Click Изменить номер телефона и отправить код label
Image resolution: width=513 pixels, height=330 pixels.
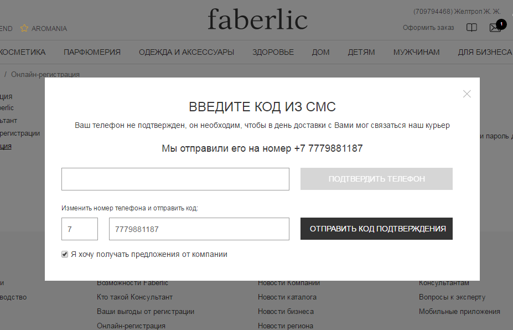tap(129, 208)
